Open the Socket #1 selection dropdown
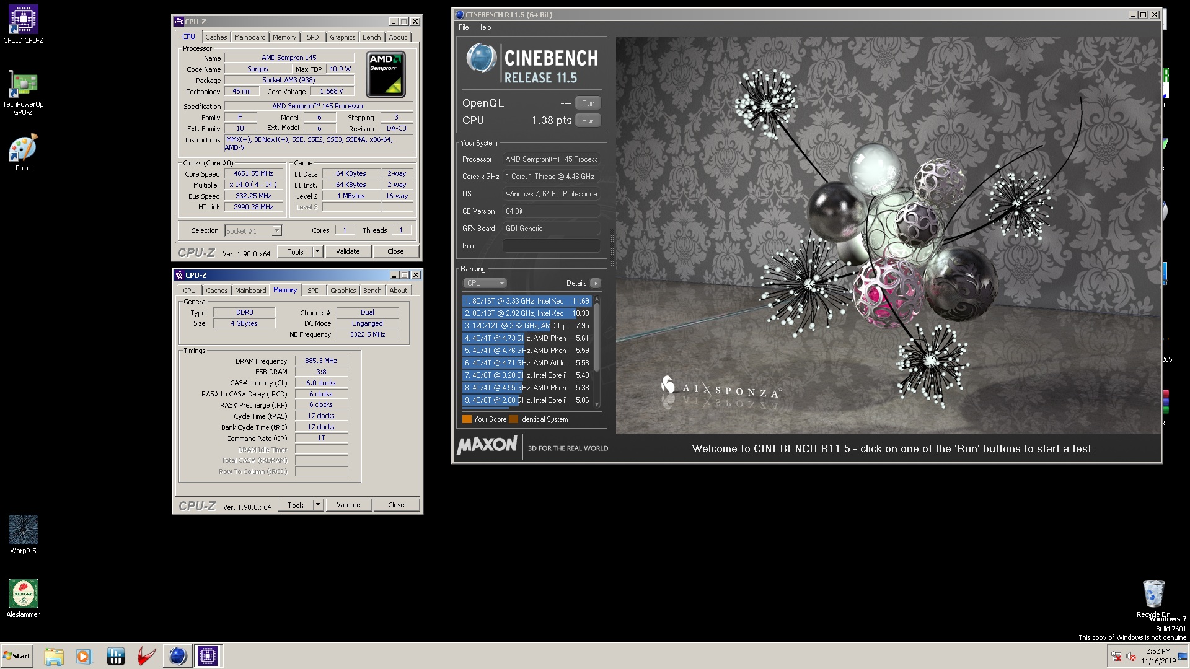This screenshot has height=669, width=1190. coord(253,230)
